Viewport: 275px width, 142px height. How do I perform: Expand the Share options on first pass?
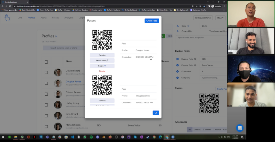click(102, 66)
